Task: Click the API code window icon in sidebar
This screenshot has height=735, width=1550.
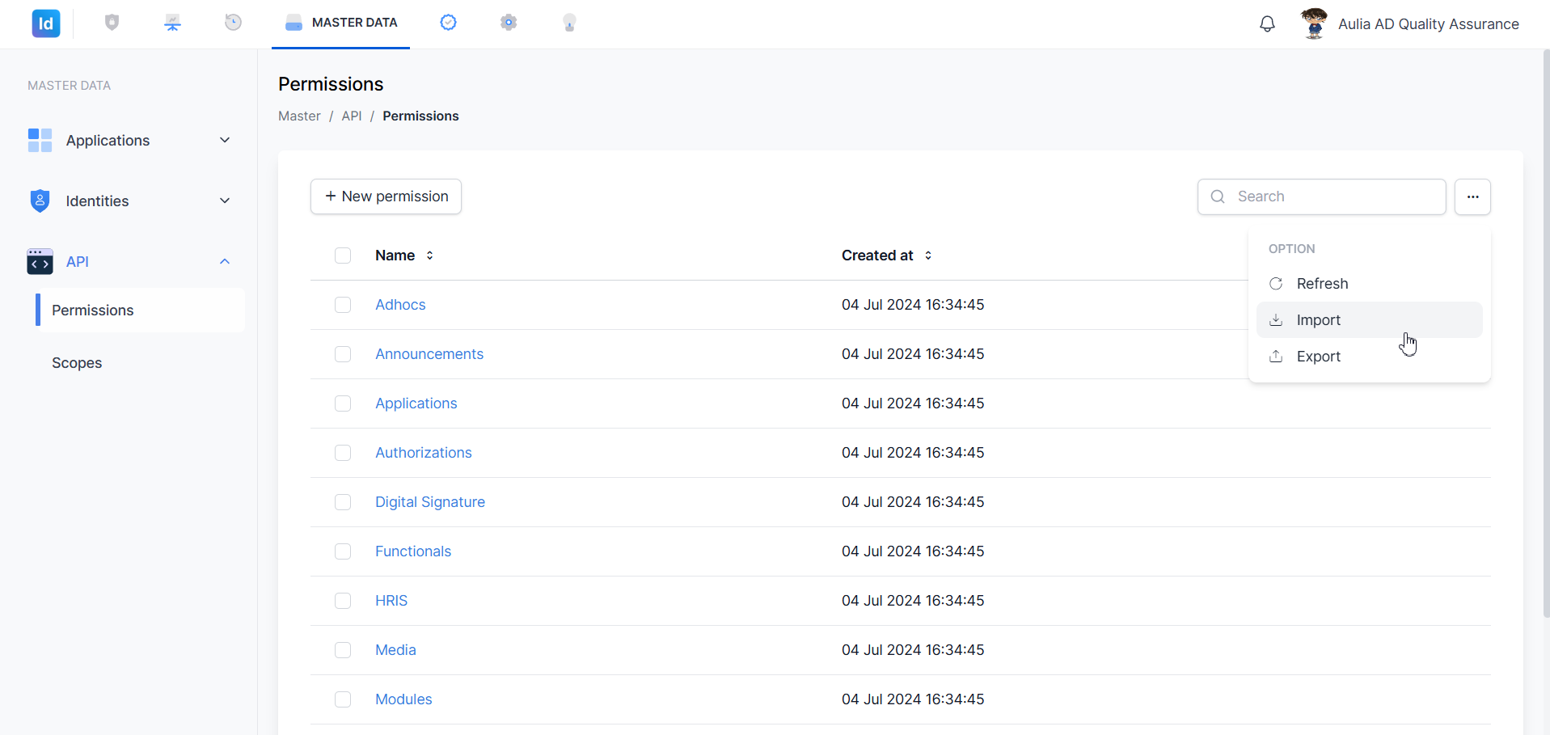Action: pos(40,261)
